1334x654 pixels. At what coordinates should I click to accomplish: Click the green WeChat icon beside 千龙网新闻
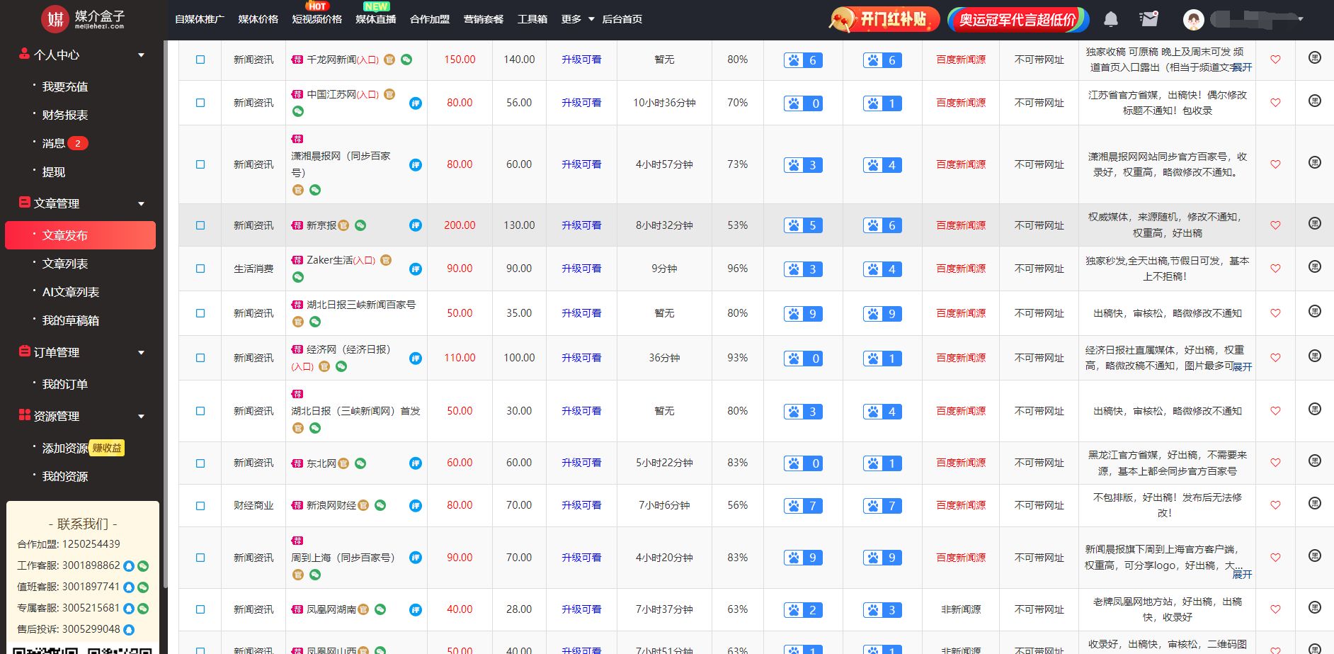tap(406, 60)
